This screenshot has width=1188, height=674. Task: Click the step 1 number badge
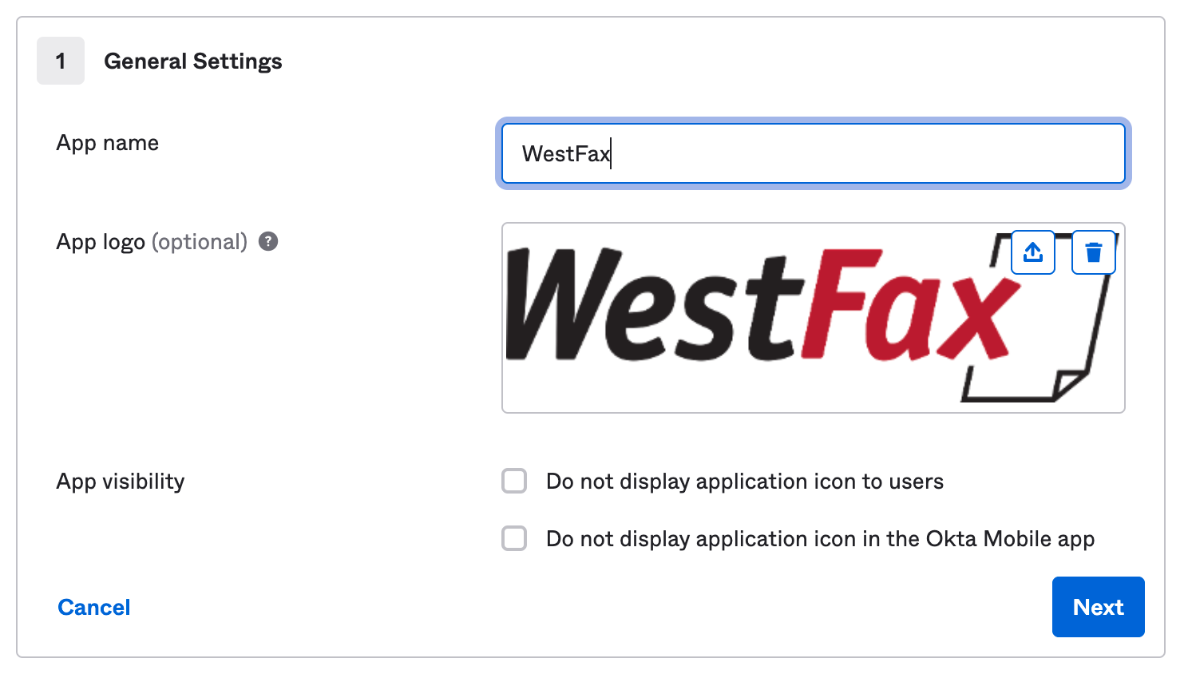pos(61,61)
